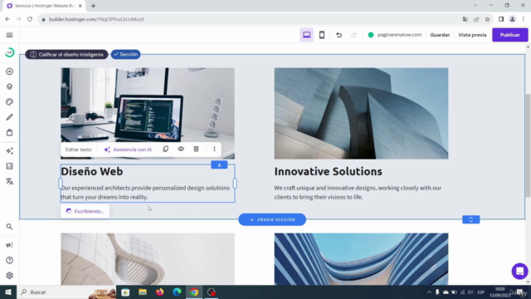Open the layers panel icon
531x299 pixels.
9,86
